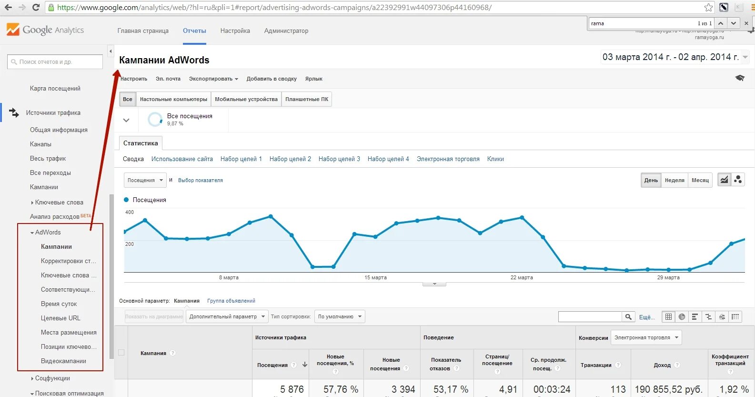755x397 pixels.
Task: Click the Эл. почта button
Action: click(x=168, y=79)
